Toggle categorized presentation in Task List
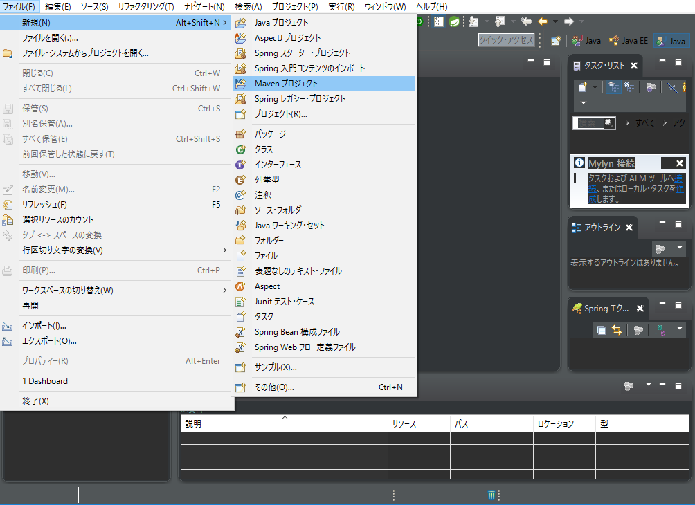The height and width of the screenshot is (505, 695). coord(613,87)
